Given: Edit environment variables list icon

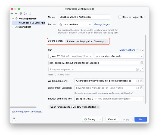Looking at the screenshot, I should pyautogui.click(x=141, y=88).
